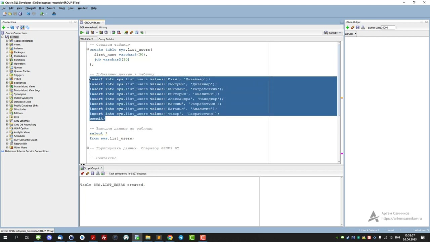Click the red pin icon in the Script Output toolbar
The image size is (430, 242).
(x=82, y=173)
